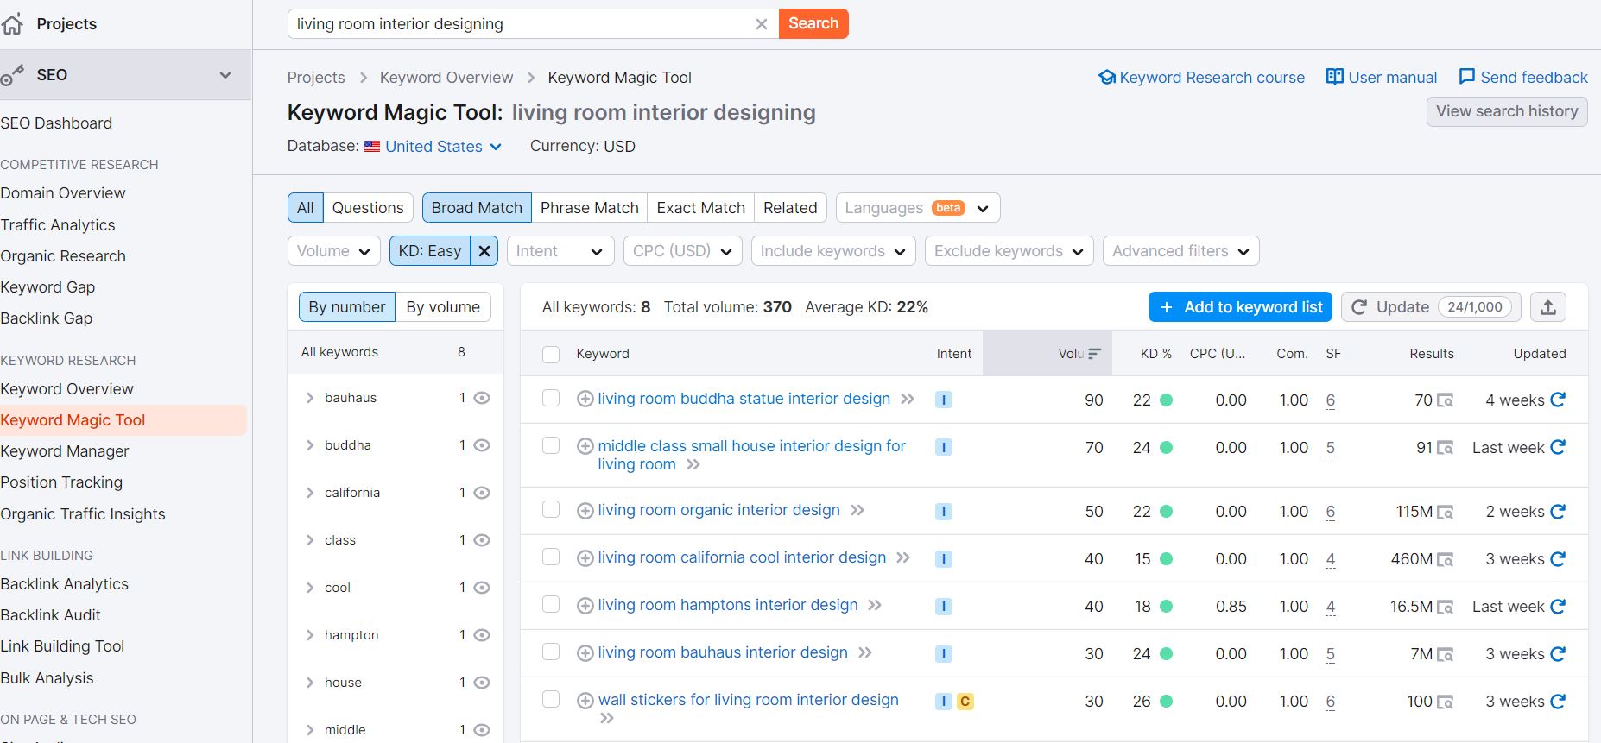Toggle eye icon for cool group

pos(482,588)
